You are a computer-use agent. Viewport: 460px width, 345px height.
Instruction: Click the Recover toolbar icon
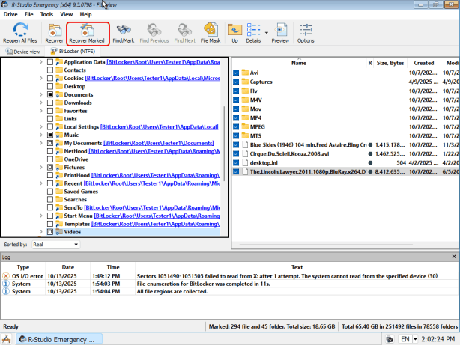click(x=54, y=33)
